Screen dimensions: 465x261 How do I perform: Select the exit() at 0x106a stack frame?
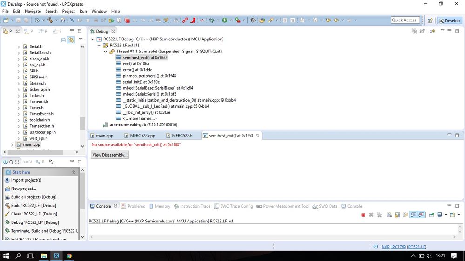click(x=136, y=64)
